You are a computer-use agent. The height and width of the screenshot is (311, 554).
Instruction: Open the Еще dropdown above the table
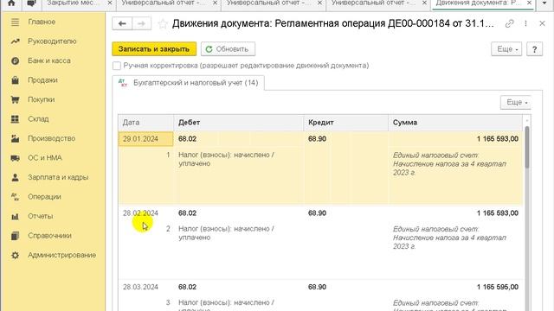516,102
